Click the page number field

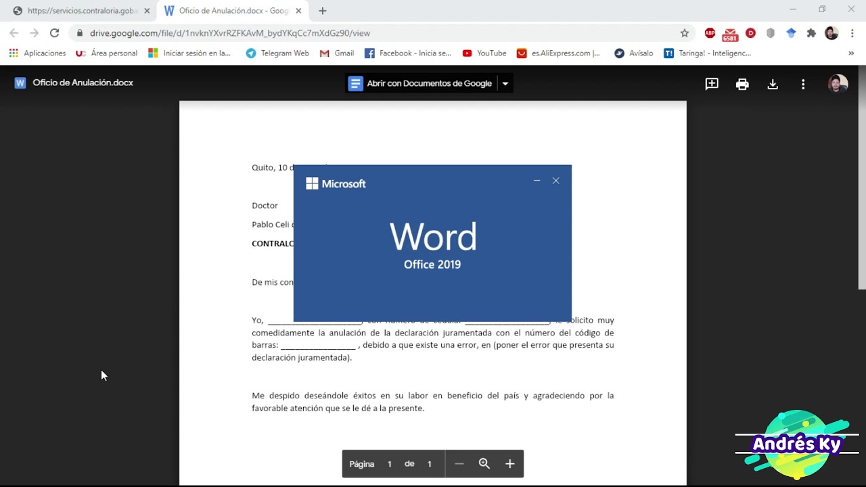click(x=390, y=464)
